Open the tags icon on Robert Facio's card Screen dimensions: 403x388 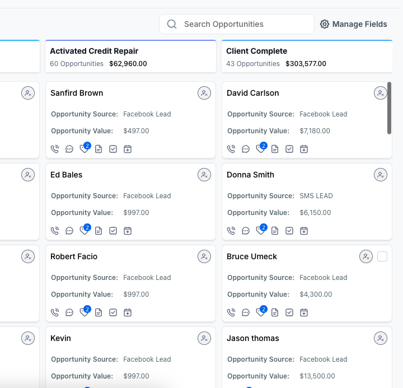(x=84, y=312)
